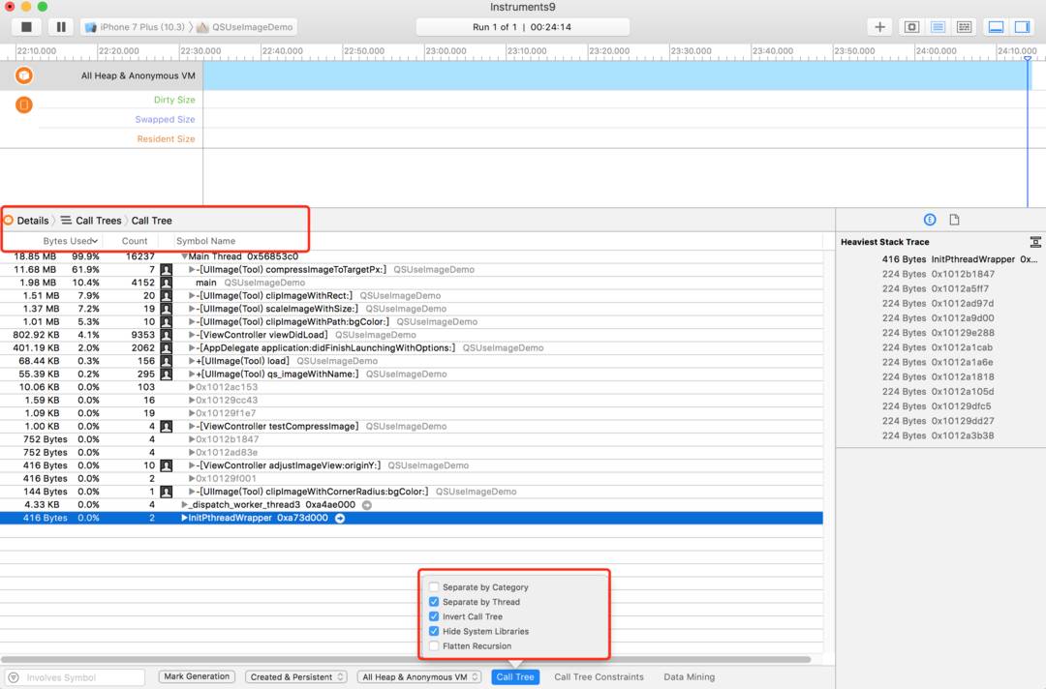Expand compressImageToTargetPx call tree row
The height and width of the screenshot is (689, 1046).
pyautogui.click(x=192, y=270)
